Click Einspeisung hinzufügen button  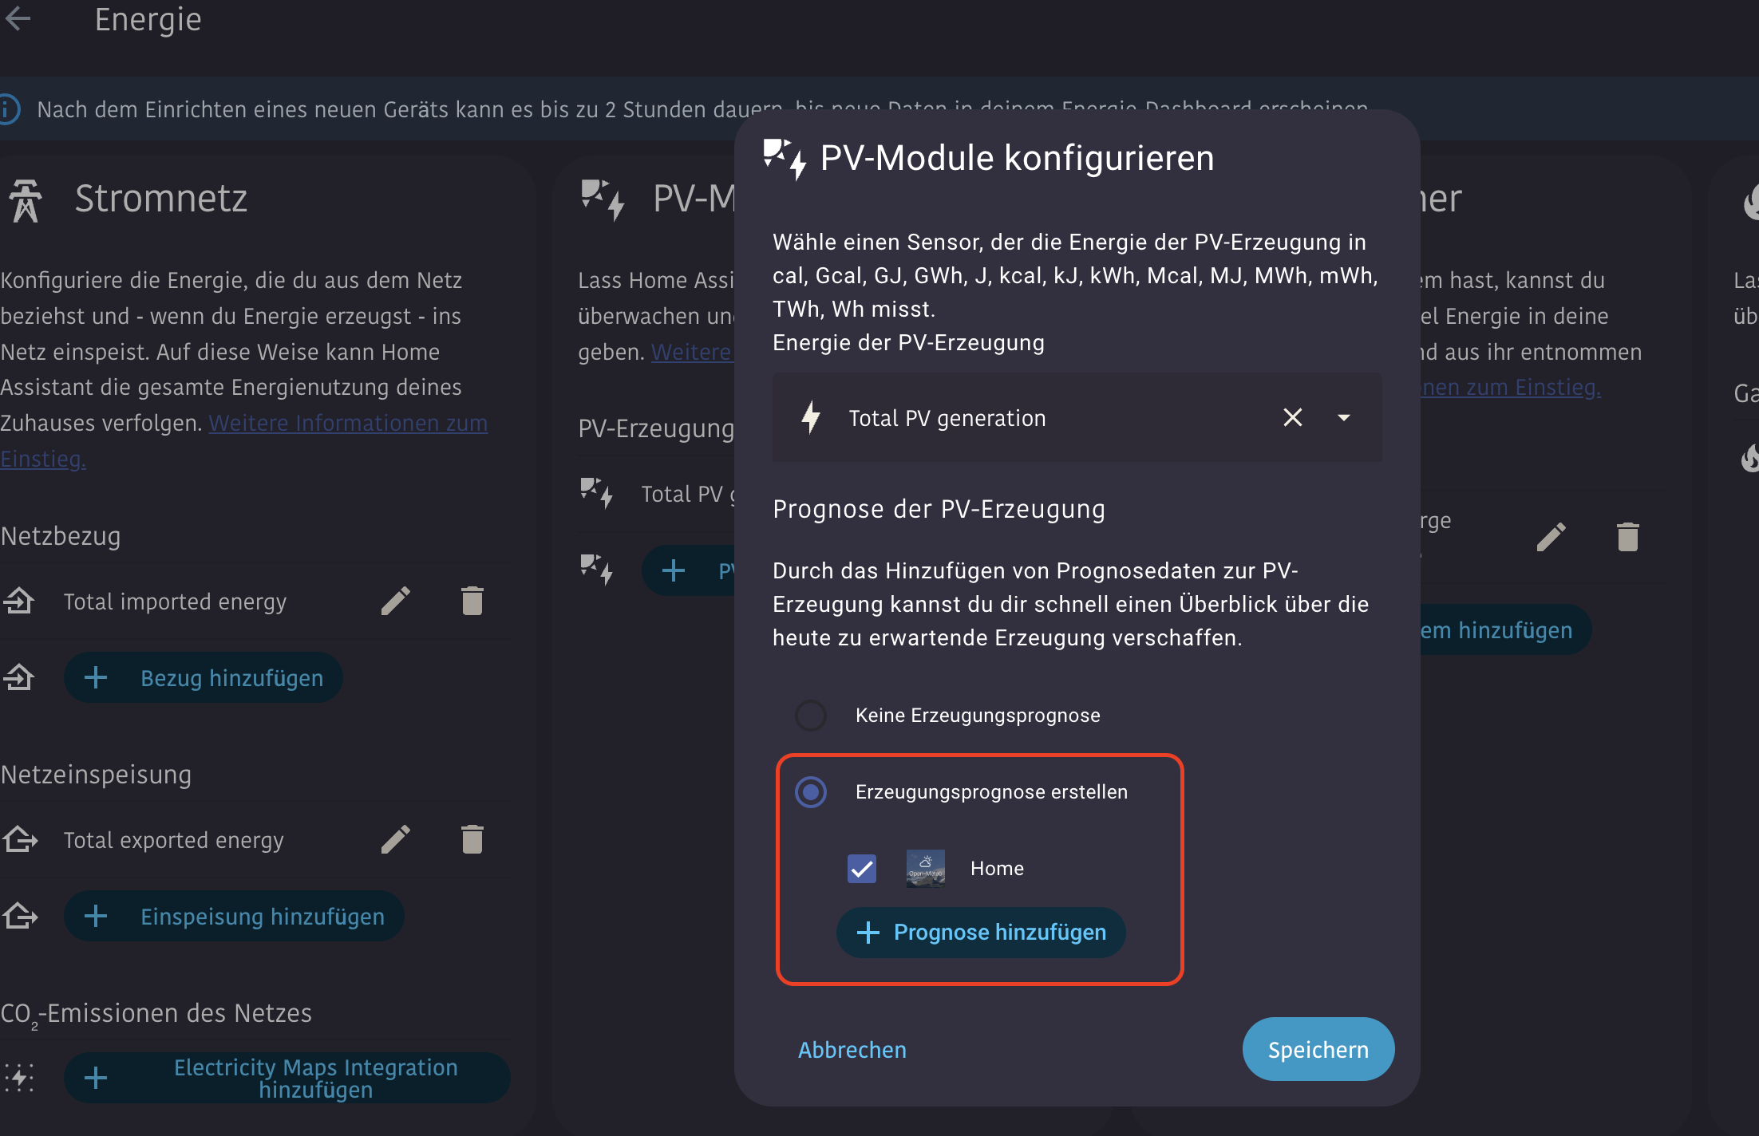(x=234, y=917)
